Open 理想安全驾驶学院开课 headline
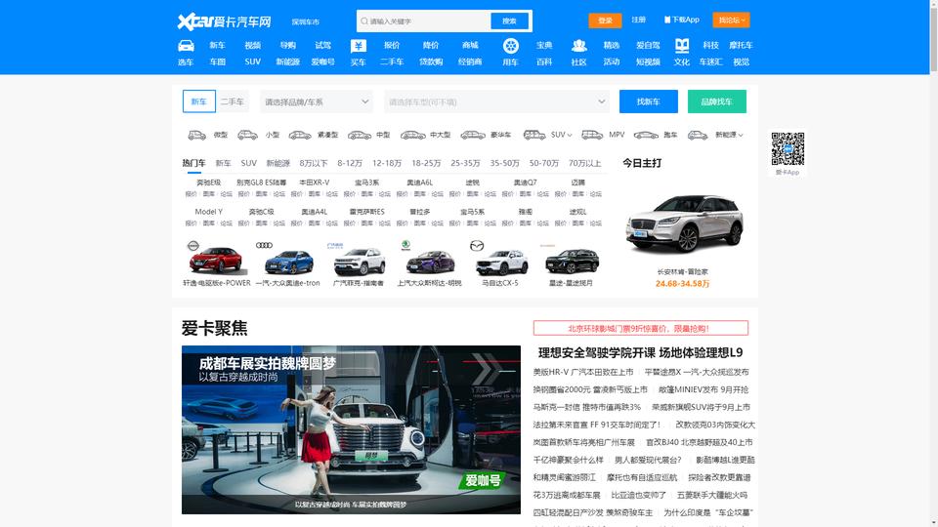 [x=640, y=352]
